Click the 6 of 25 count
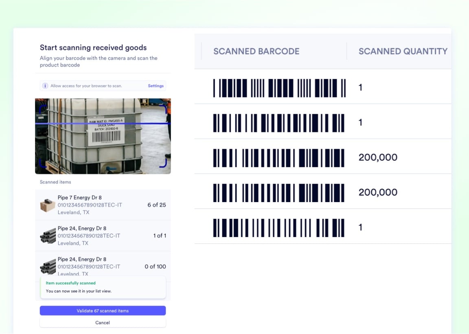 pyautogui.click(x=156, y=205)
